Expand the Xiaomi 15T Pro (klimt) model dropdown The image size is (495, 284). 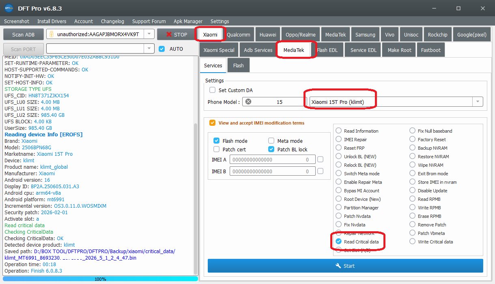pos(478,102)
